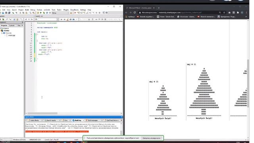Click the Step out debug icon
The width and height of the screenshot is (254, 143).
click(x=87, y=13)
